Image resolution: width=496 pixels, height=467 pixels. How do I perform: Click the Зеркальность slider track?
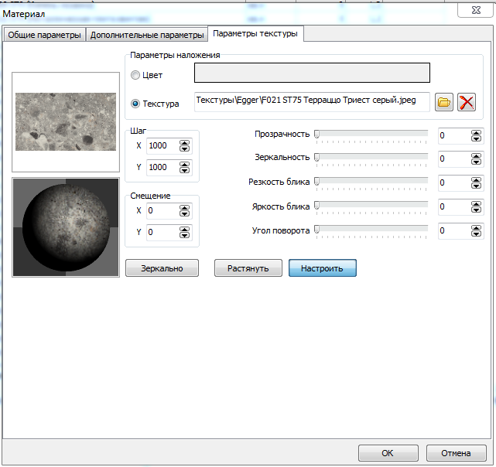tap(371, 157)
